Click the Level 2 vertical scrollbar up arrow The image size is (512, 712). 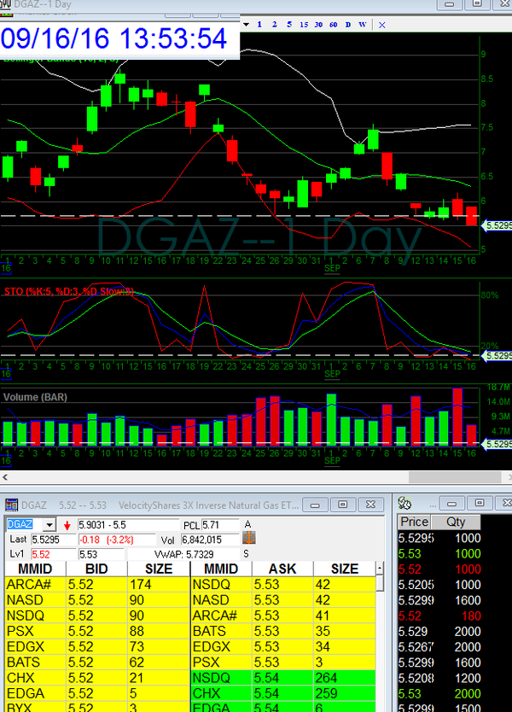[x=380, y=569]
